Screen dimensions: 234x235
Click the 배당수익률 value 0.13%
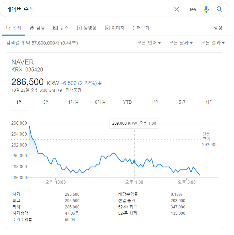tap(176, 194)
